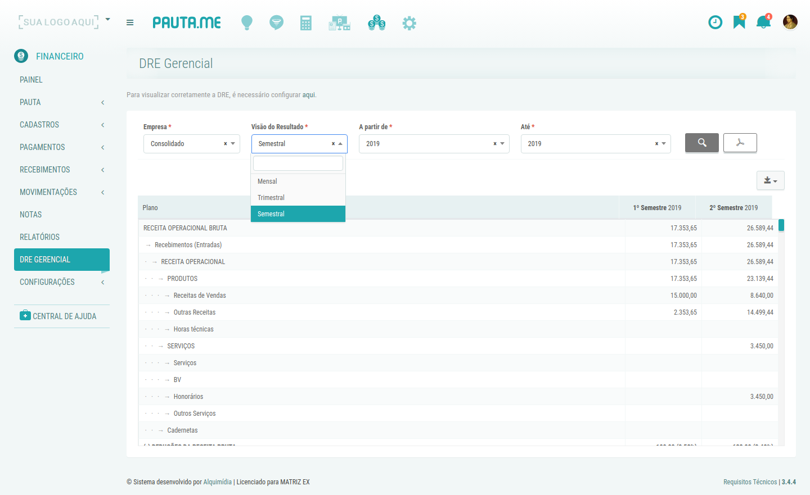810x495 pixels.
Task: Select Recebimentos (Entradas) row
Action: click(x=458, y=245)
